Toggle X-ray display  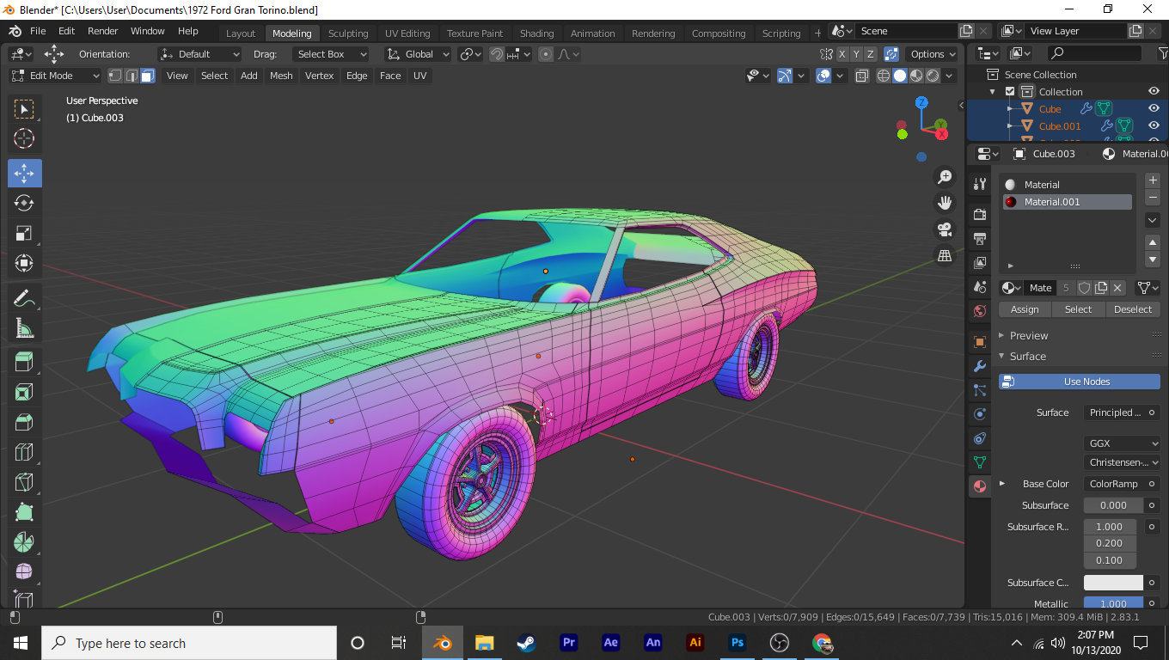click(x=862, y=76)
